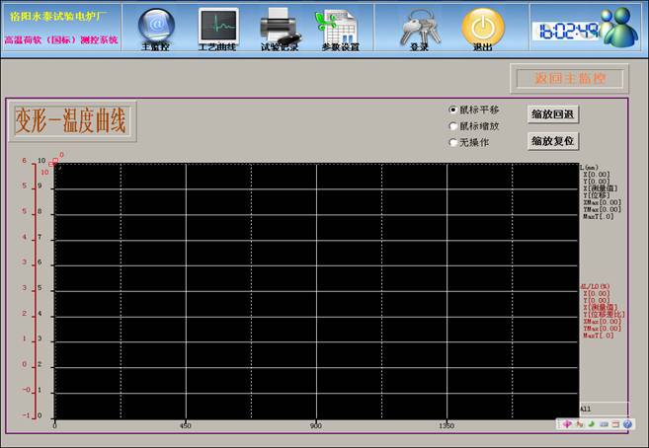Open the 工艺曲线 process curve screen
This screenshot has height=448, width=649.
tap(217, 27)
